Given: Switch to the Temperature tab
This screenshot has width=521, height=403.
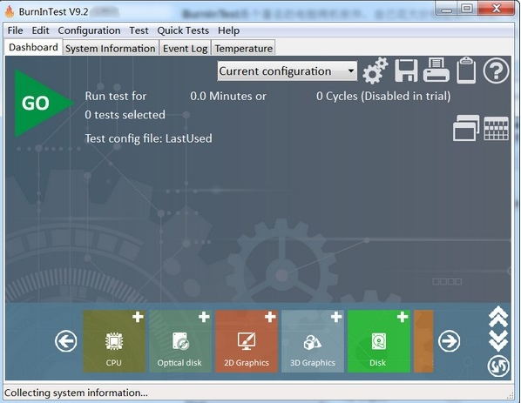Looking at the screenshot, I should pos(244,49).
